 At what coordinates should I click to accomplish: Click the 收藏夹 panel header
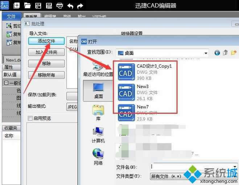tap(12, 128)
